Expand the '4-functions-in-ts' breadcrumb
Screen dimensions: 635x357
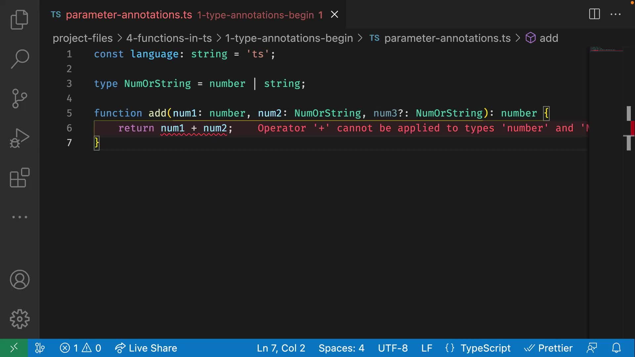coord(169,38)
